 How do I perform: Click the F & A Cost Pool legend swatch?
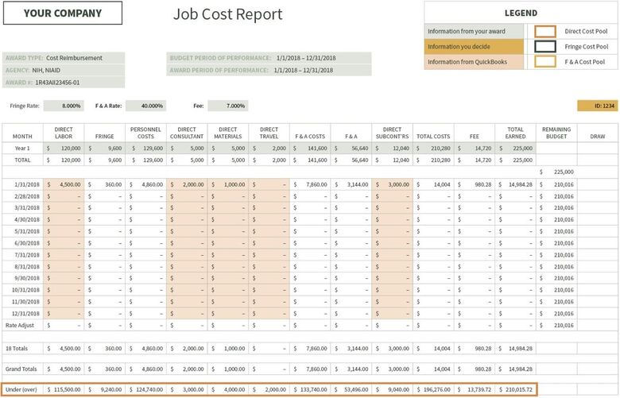pyautogui.click(x=544, y=62)
